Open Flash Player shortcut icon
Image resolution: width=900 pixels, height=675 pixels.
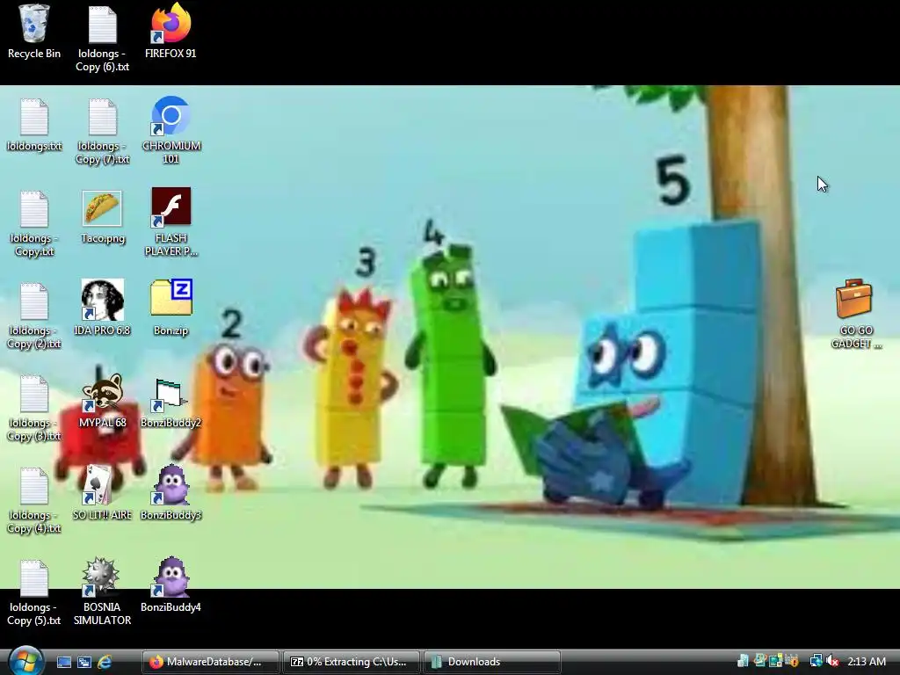coord(171,222)
